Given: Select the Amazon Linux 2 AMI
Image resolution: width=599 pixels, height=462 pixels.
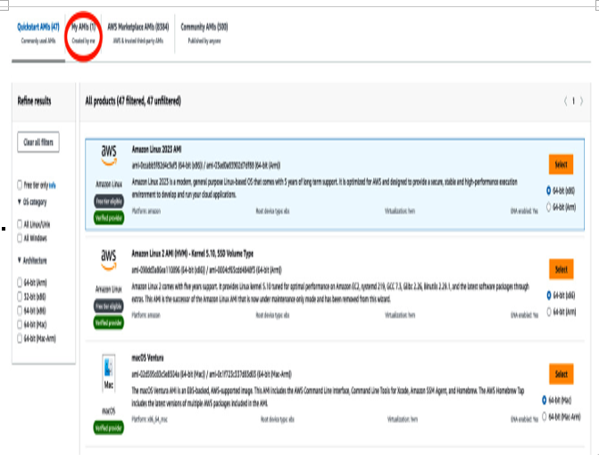Looking at the screenshot, I should (x=561, y=269).
